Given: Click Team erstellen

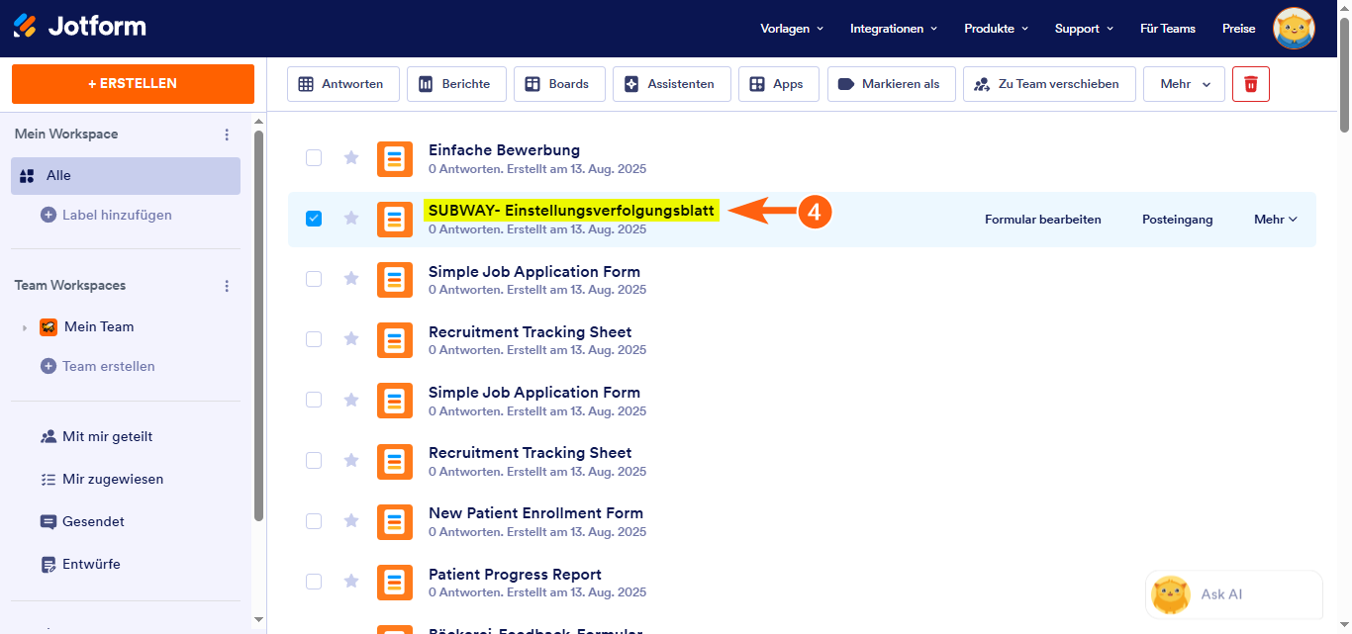Looking at the screenshot, I should [109, 366].
